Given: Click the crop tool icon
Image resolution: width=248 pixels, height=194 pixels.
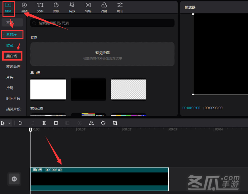Looking at the screenshot, I should coord(115,123).
